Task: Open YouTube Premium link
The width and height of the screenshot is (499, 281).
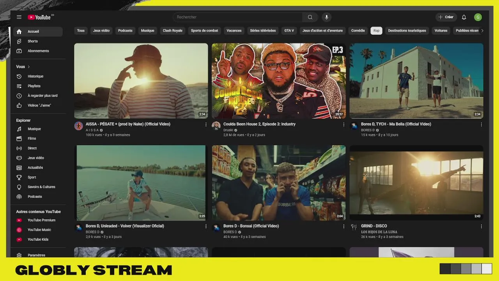Action: [x=38, y=220]
